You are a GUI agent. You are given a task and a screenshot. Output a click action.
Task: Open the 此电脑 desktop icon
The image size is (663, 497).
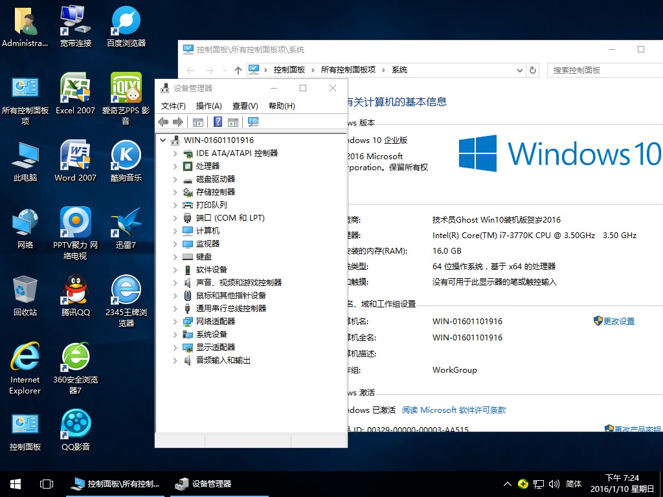(x=25, y=161)
